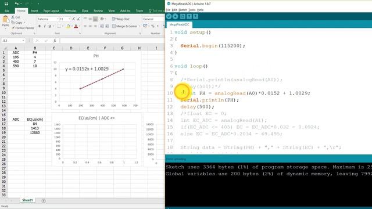Image resolution: width=372 pixels, height=209 pixels.
Task: Toggle Bottom Align button
Action: pos(95,19)
